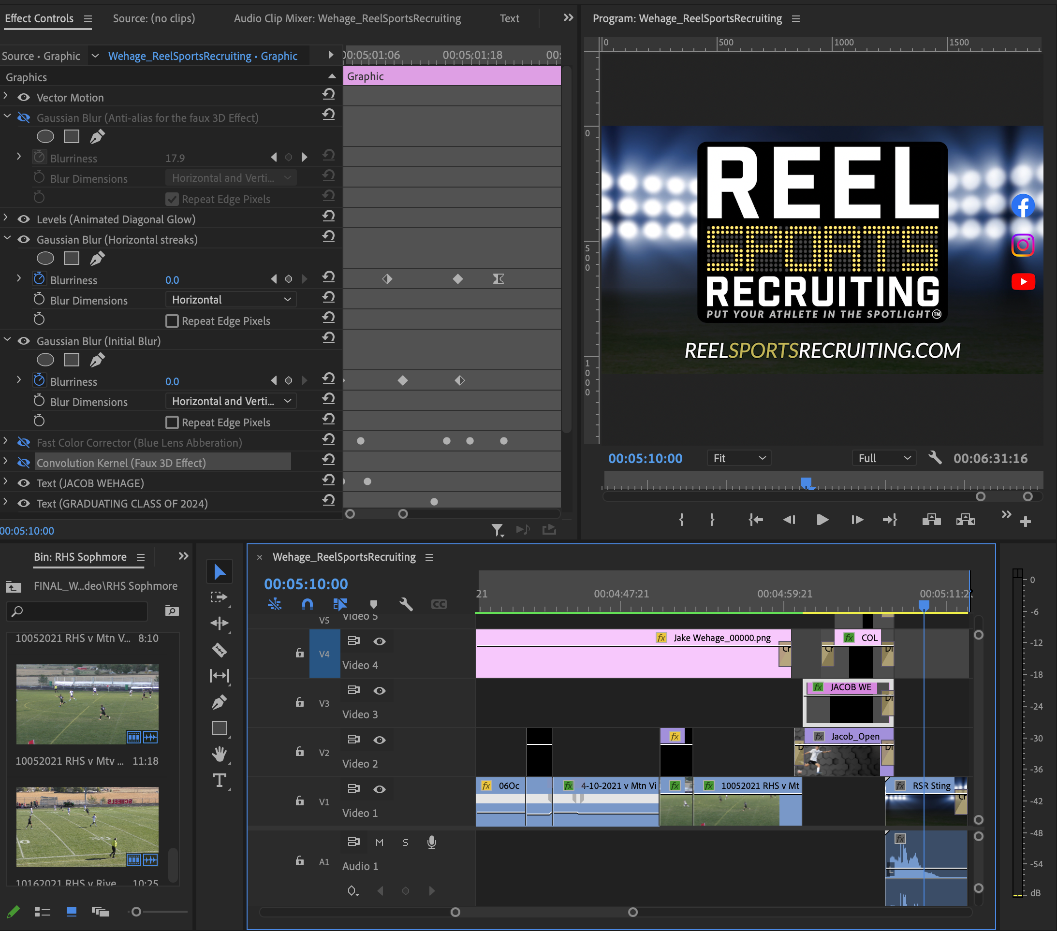Select the Hand tool
The image size is (1057, 931).
coord(219,754)
